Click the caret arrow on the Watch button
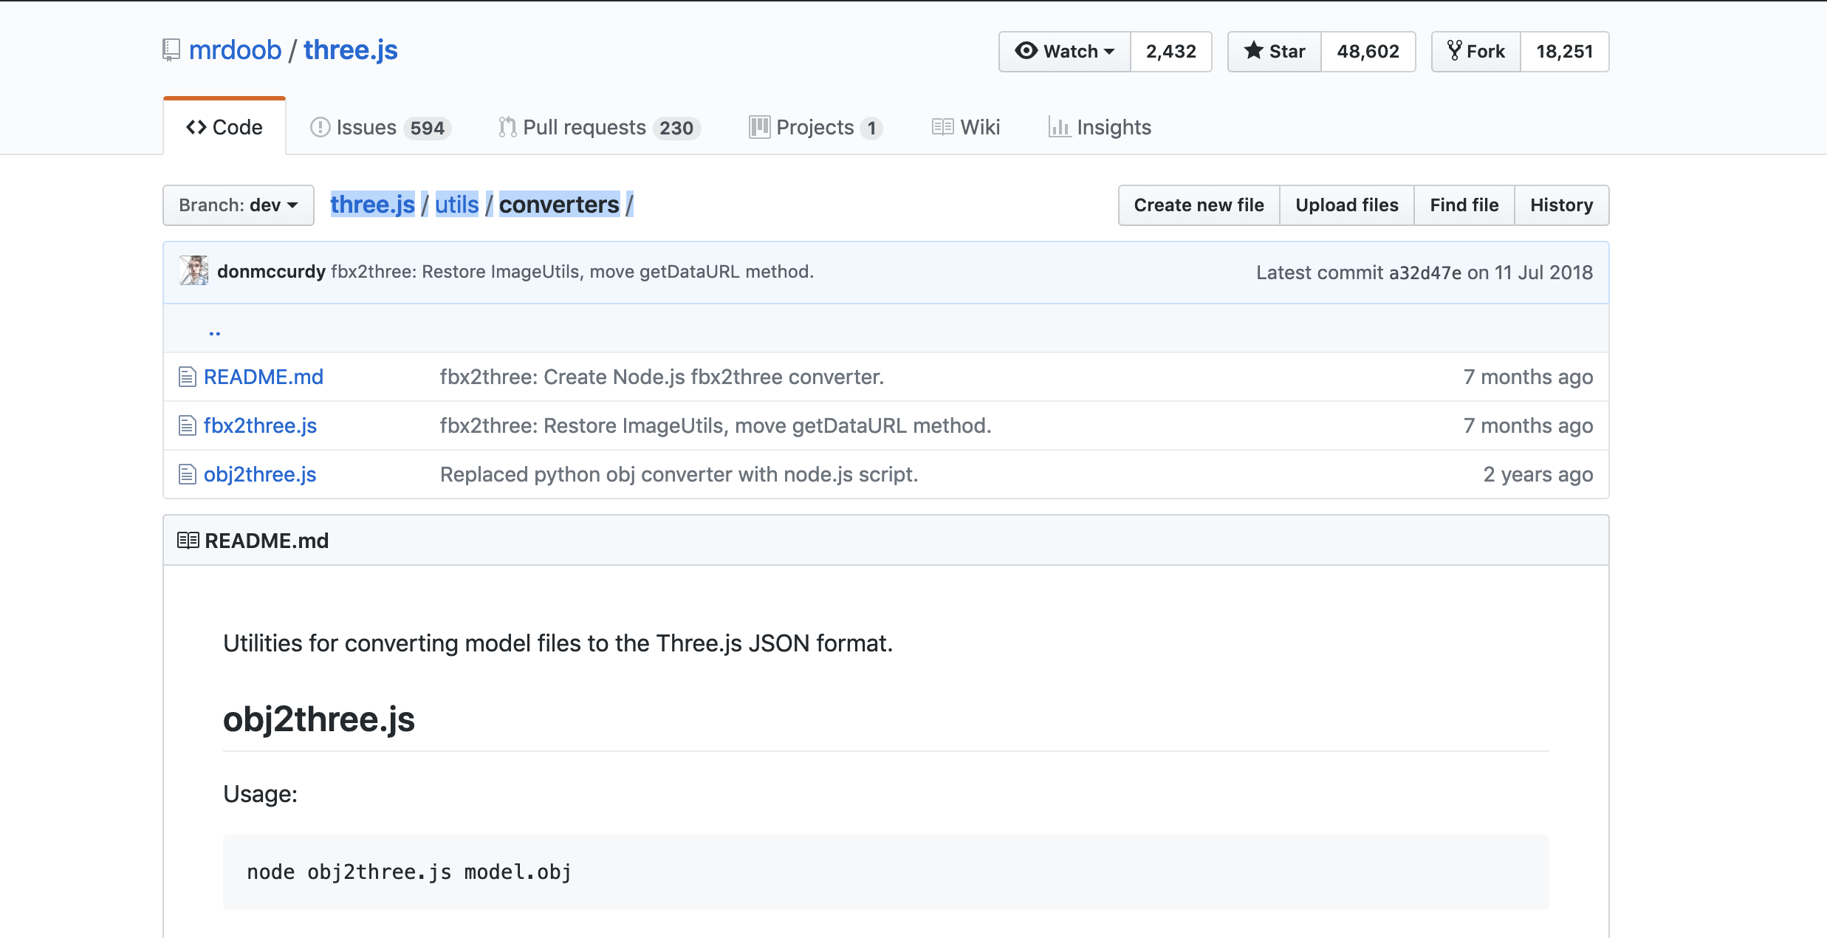Image resolution: width=1827 pixels, height=938 pixels. click(x=1109, y=52)
